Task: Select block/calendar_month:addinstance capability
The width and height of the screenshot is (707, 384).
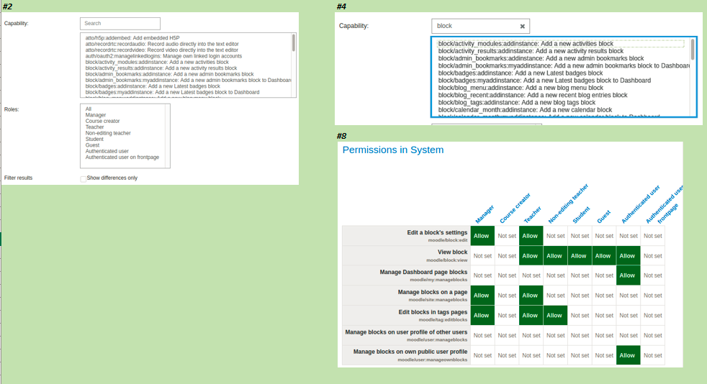Action: click(x=525, y=110)
